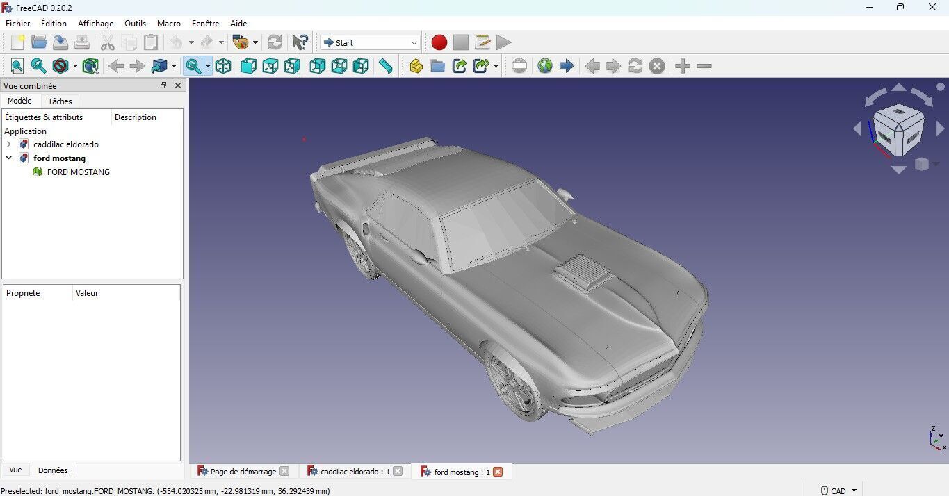Screen dimensions: 949x496
Task: Open the Aide menu
Action: 238,23
